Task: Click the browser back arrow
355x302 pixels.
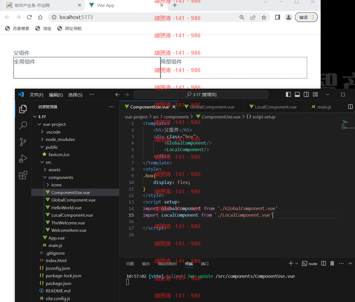Action: click(7, 17)
